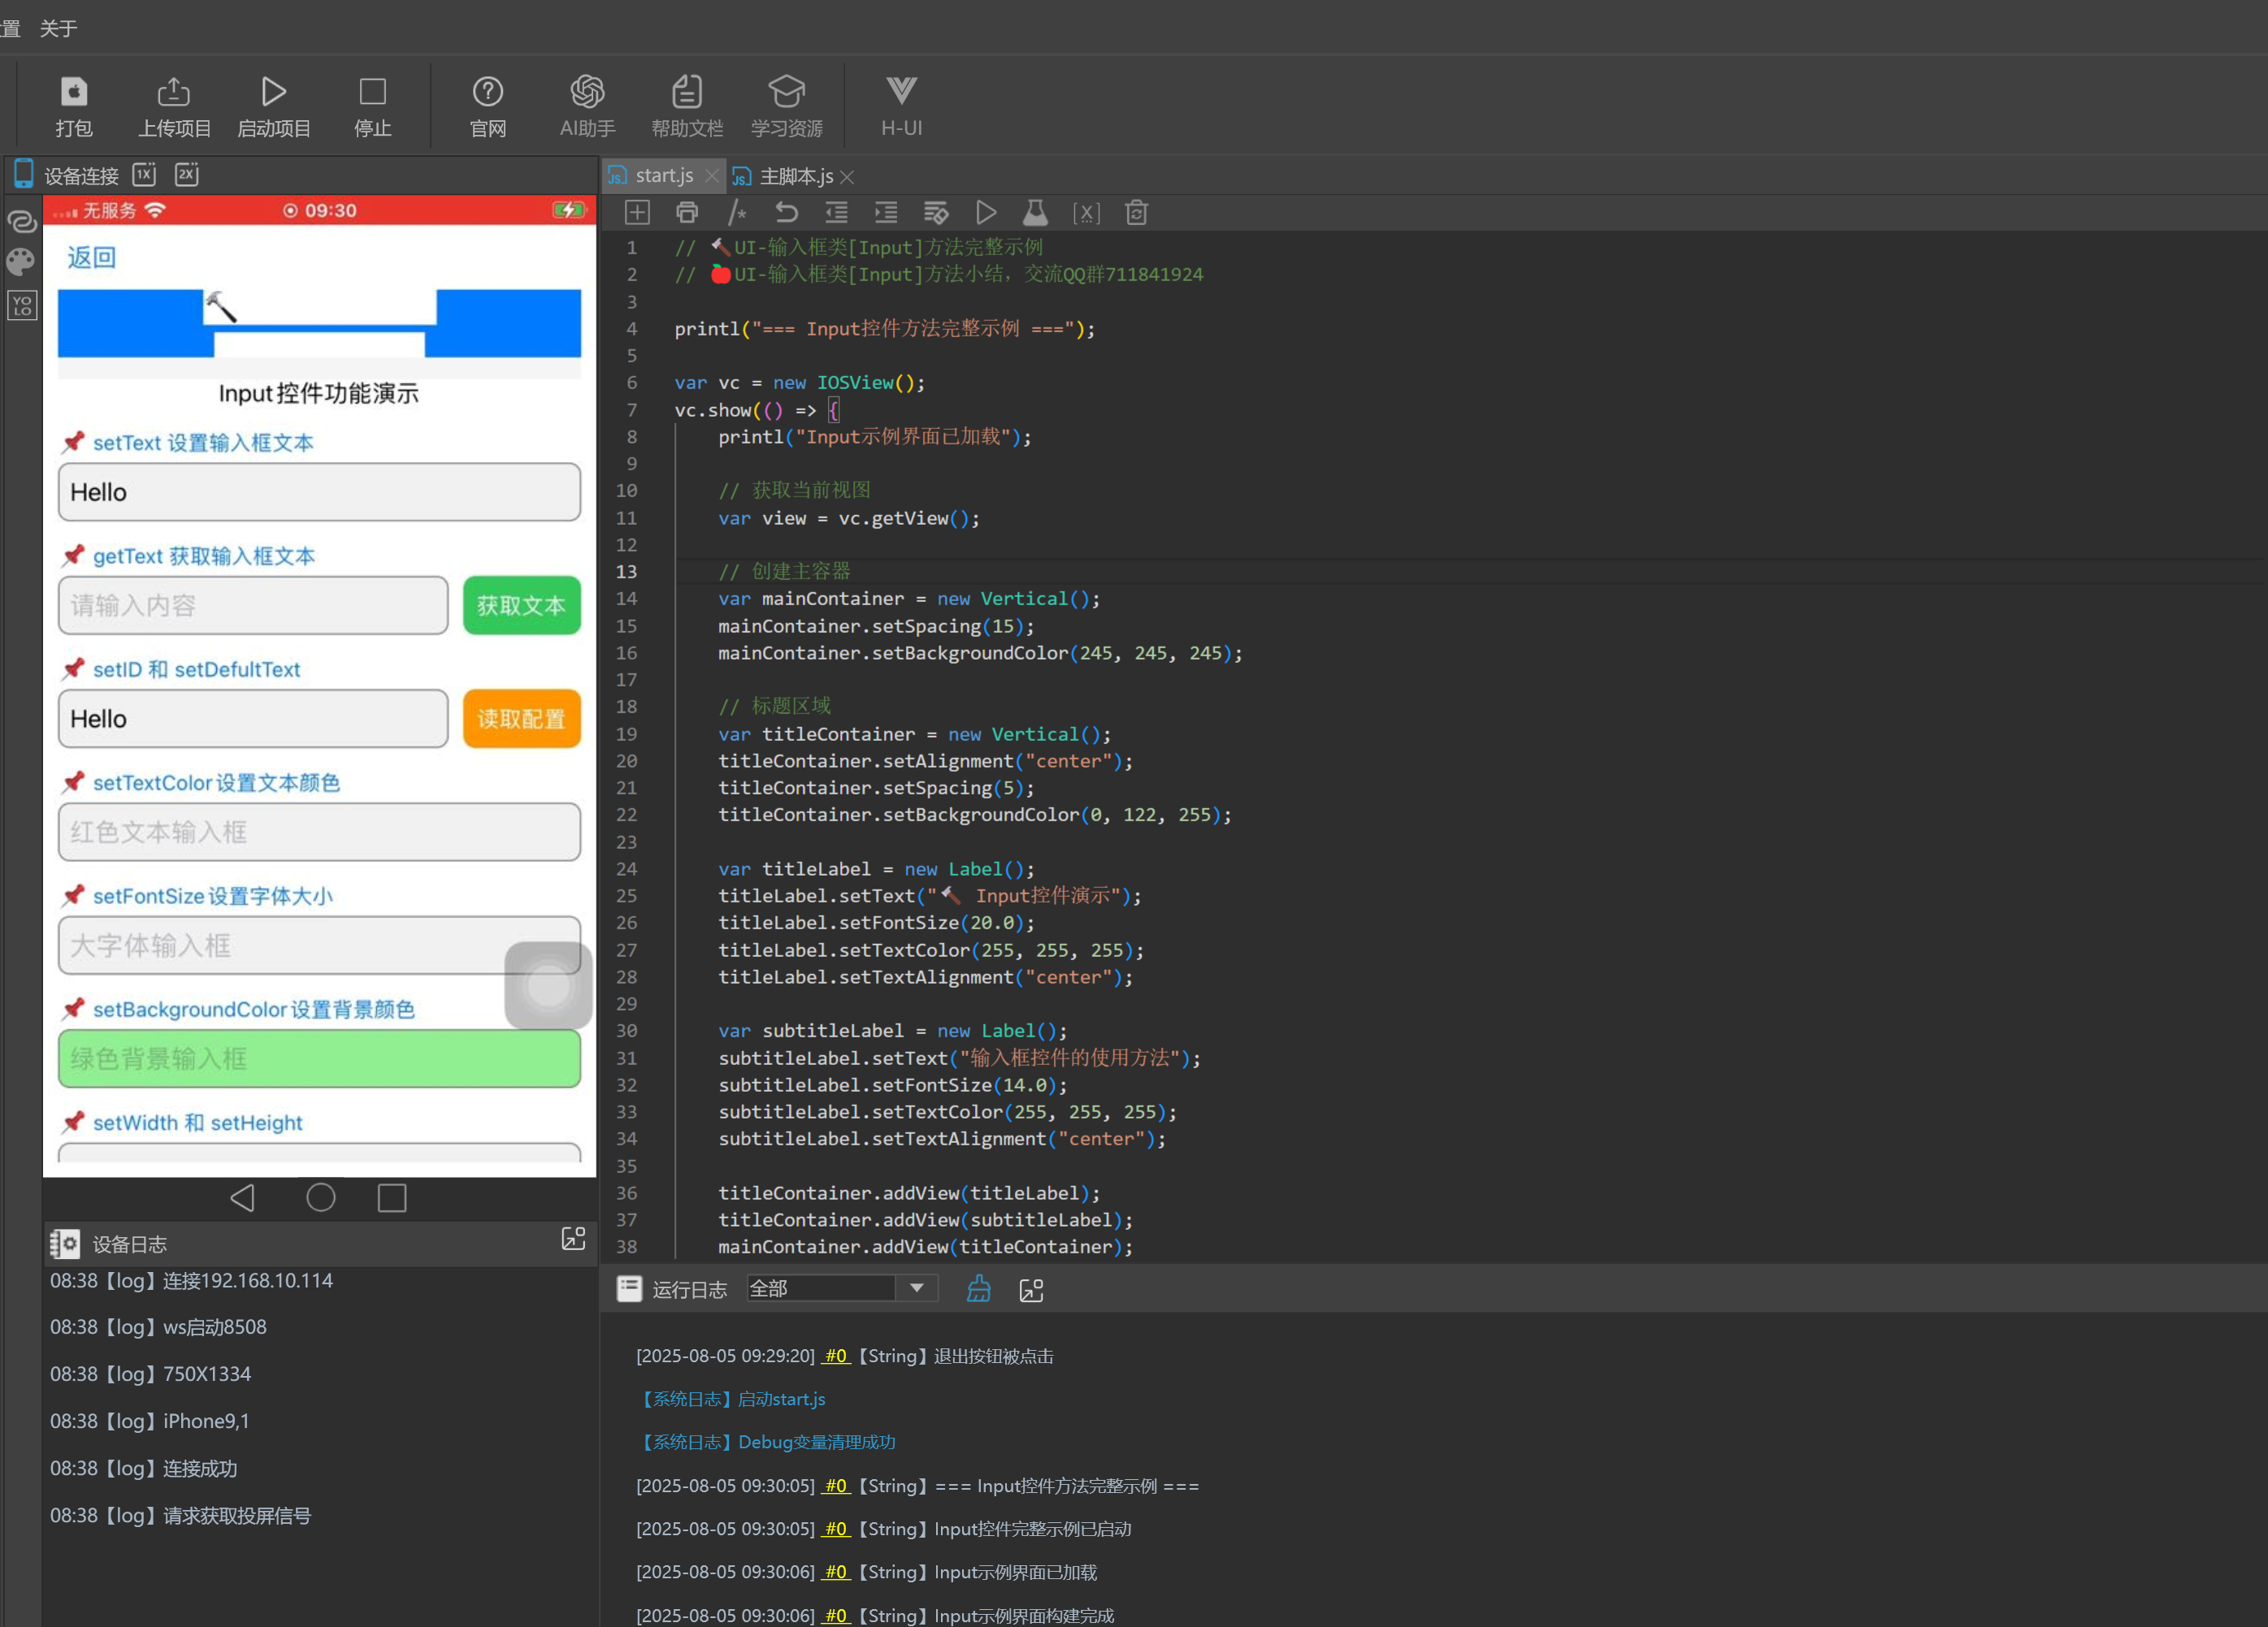Undo the last edit in the editor
The image size is (2268, 1627).
pyautogui.click(x=787, y=213)
